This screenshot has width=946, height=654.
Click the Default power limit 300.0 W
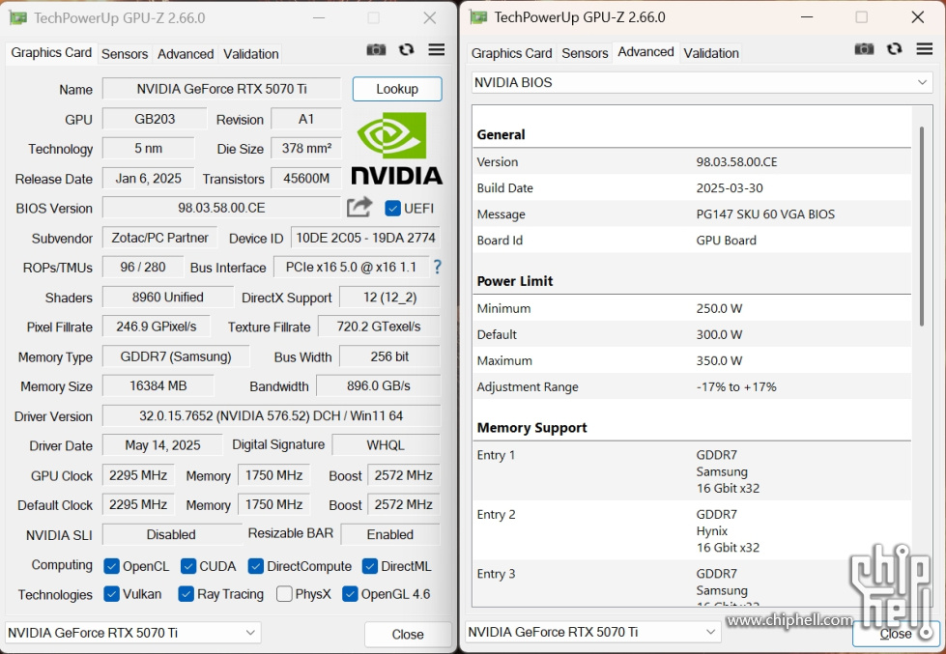(x=719, y=334)
